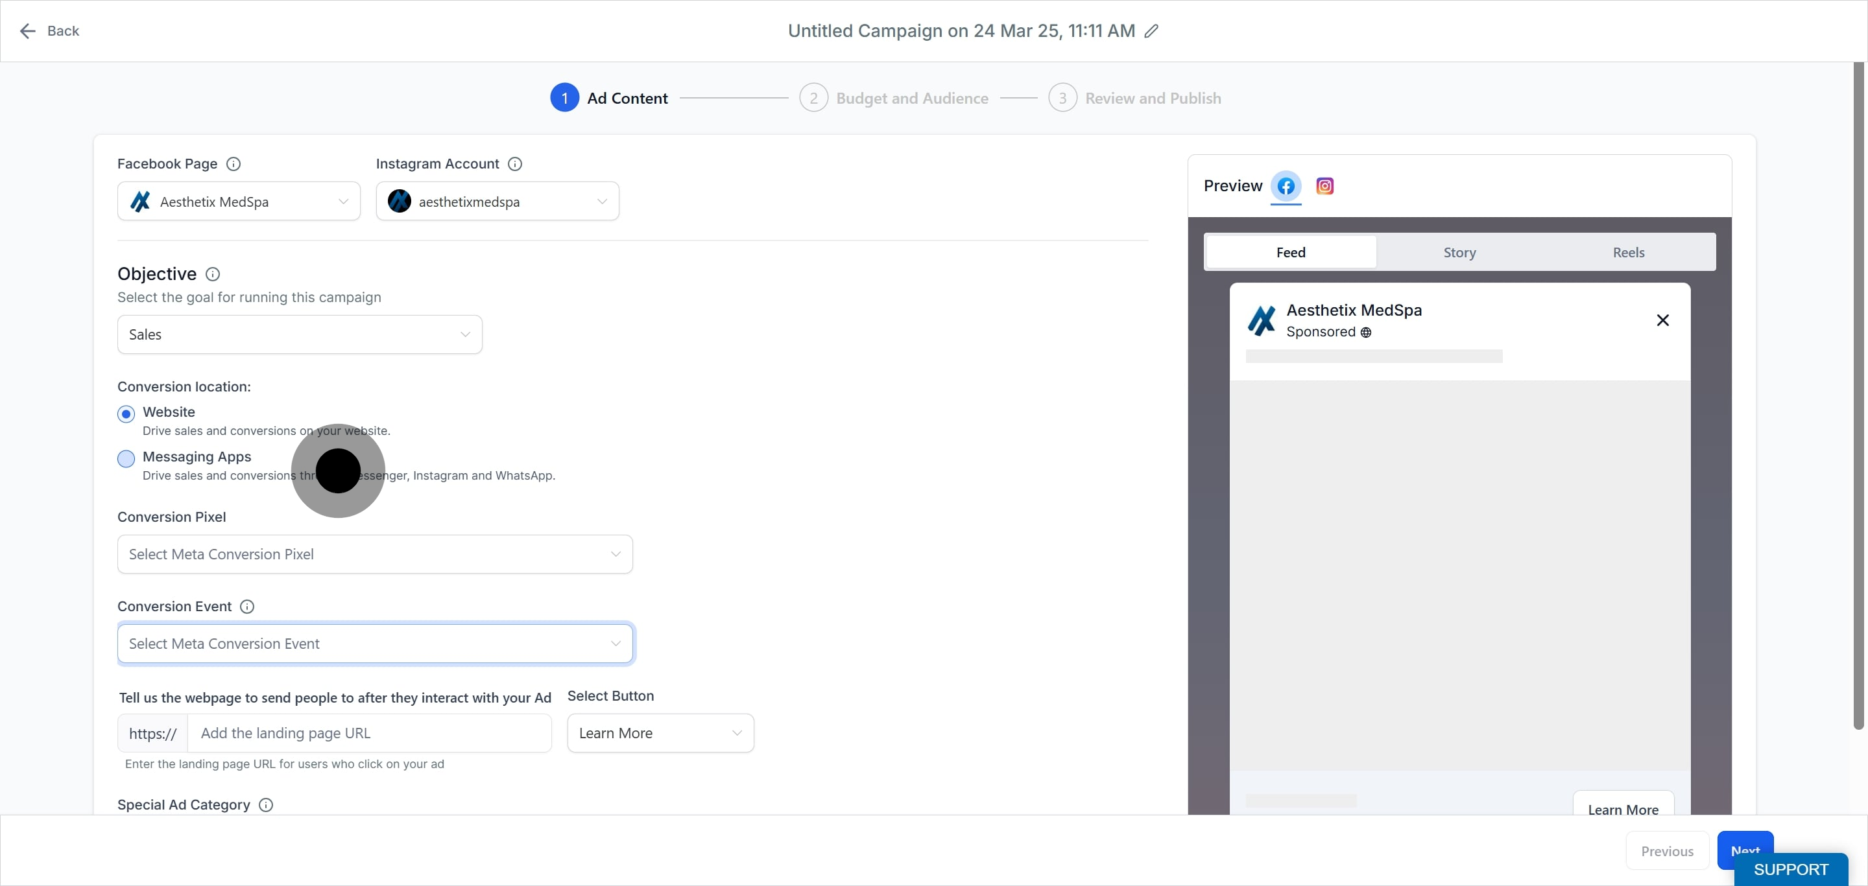Switch preview to Facebook icon
Screen dimensions: 1868x886
pos(1286,187)
